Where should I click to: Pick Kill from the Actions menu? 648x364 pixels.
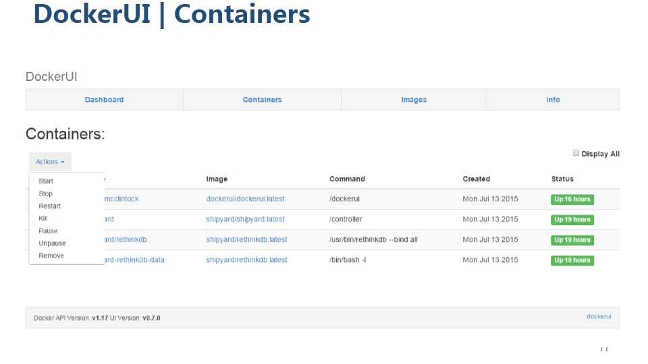(43, 218)
